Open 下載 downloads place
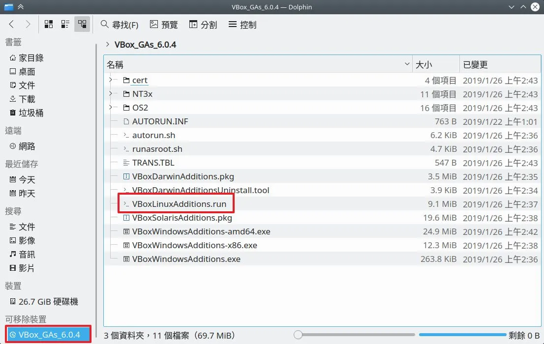 click(x=23, y=99)
